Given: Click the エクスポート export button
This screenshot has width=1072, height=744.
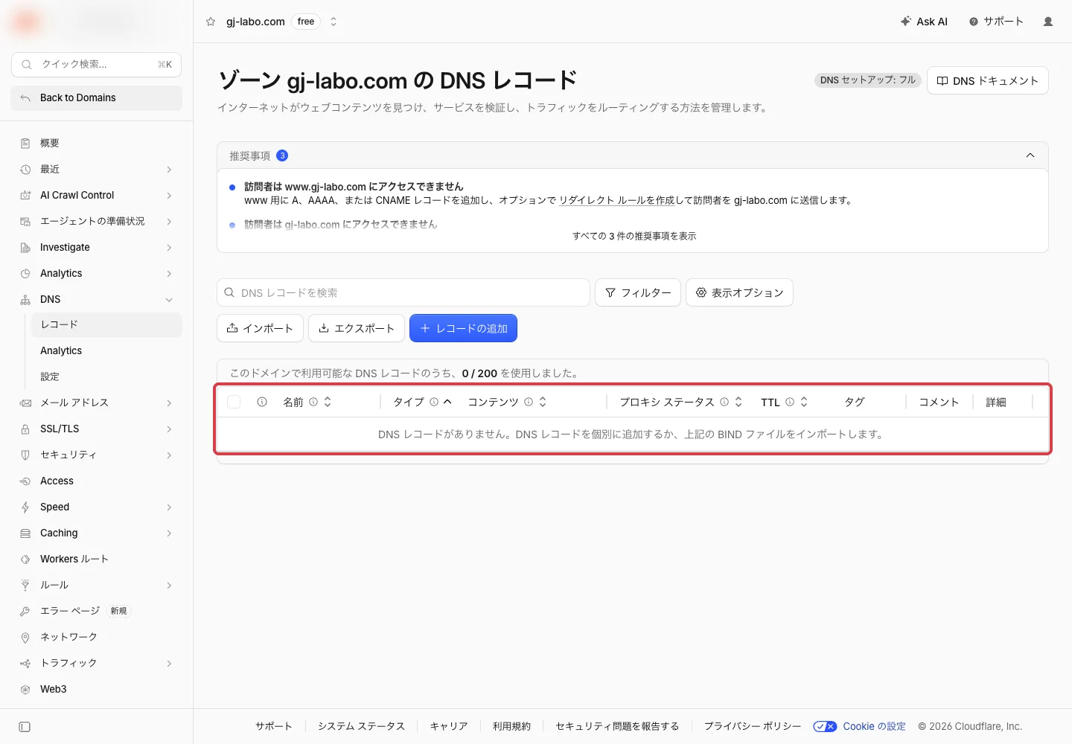Looking at the screenshot, I should [x=357, y=328].
